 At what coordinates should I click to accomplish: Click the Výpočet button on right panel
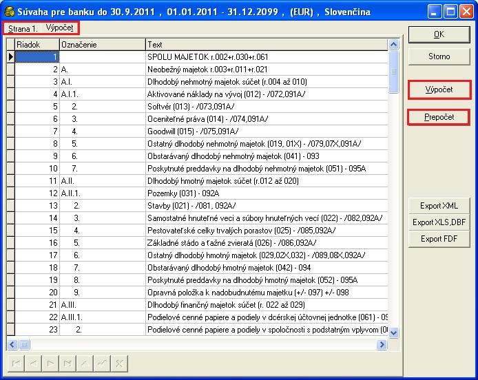coord(439,89)
